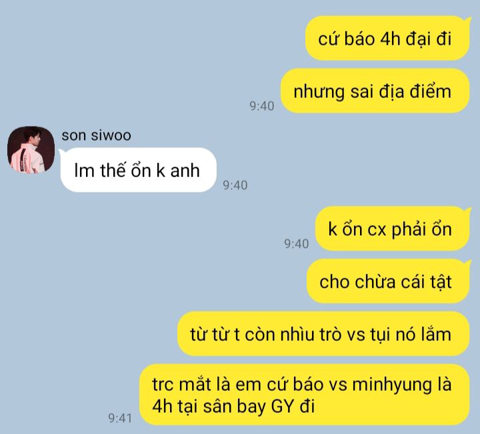Tap the word 'anh' in son siwoo's message

[185, 170]
